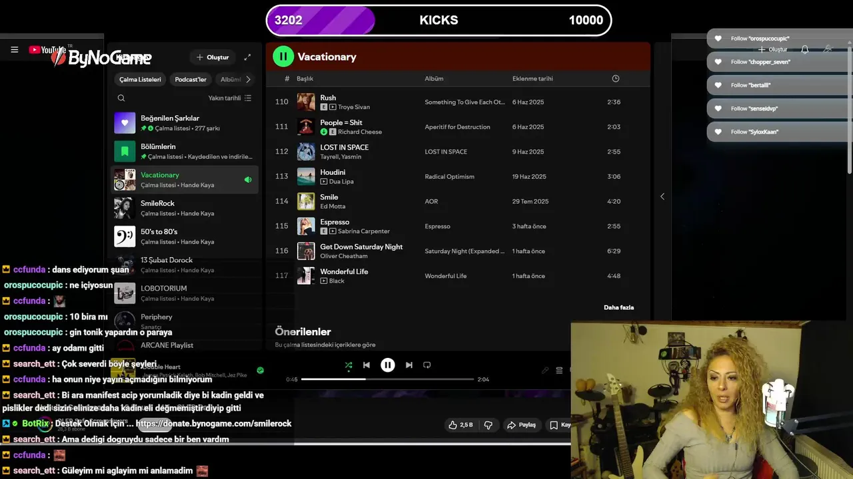Click the explicit E badge on Rush
The image size is (853, 479).
pyautogui.click(x=324, y=107)
